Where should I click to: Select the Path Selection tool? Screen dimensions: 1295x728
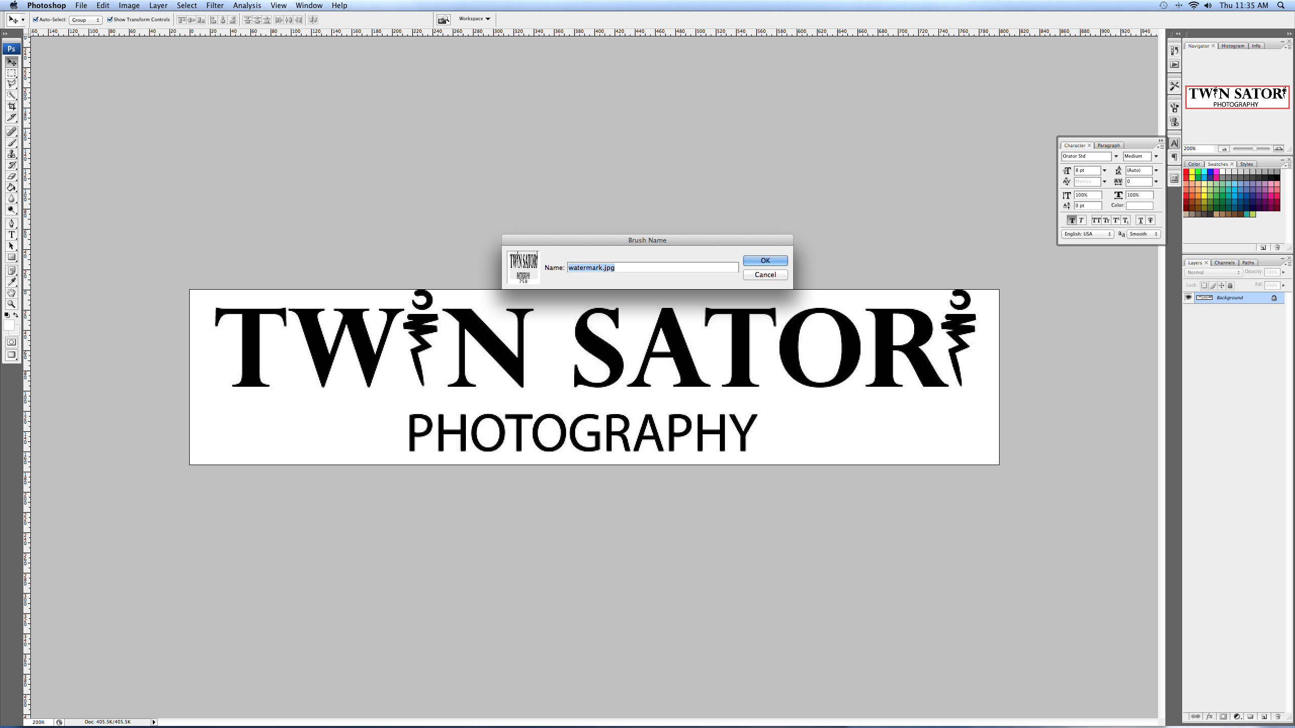(12, 246)
